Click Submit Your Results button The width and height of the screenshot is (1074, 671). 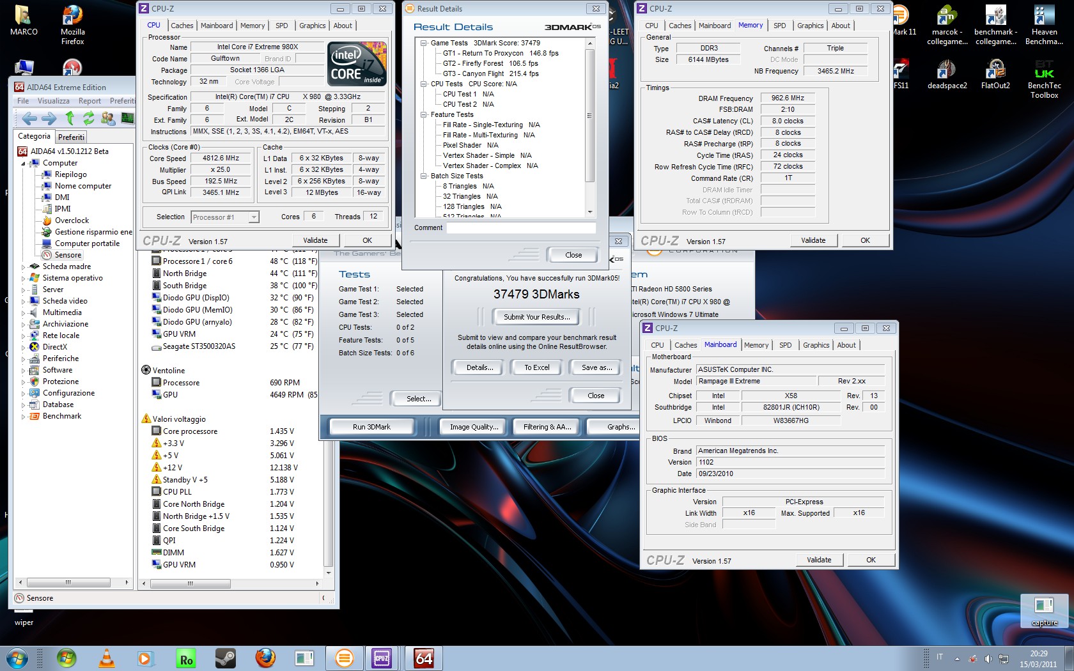tap(536, 317)
